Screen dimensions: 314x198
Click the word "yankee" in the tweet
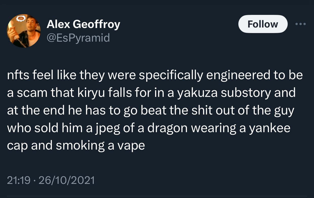[x=269, y=128]
